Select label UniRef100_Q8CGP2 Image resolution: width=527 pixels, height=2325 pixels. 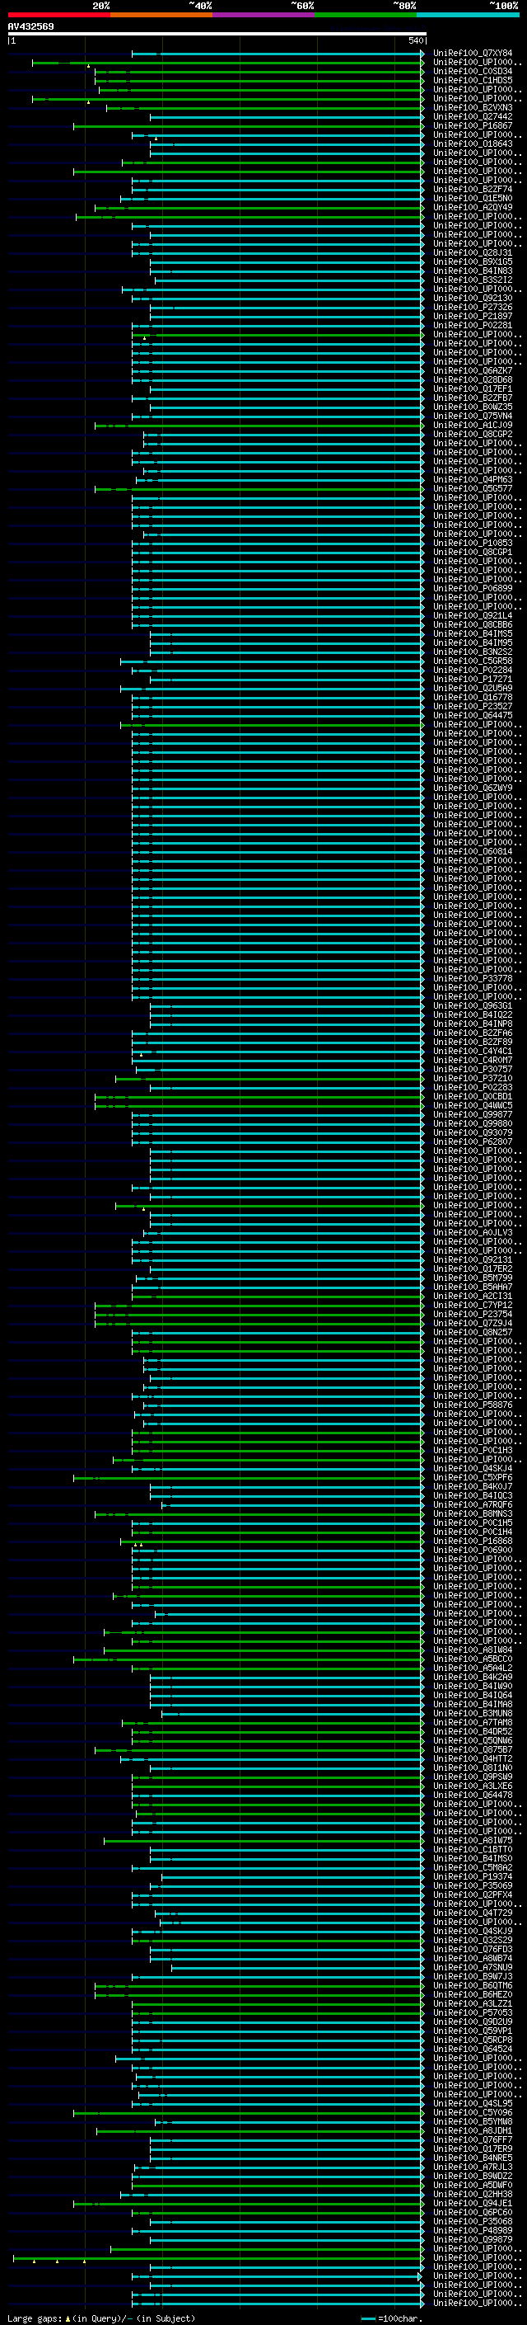[473, 434]
